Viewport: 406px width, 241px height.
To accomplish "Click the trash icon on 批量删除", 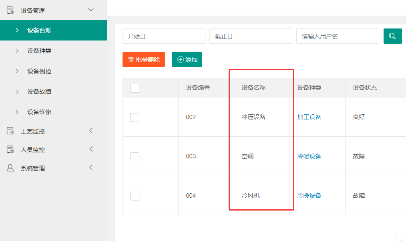I will tap(131, 60).
